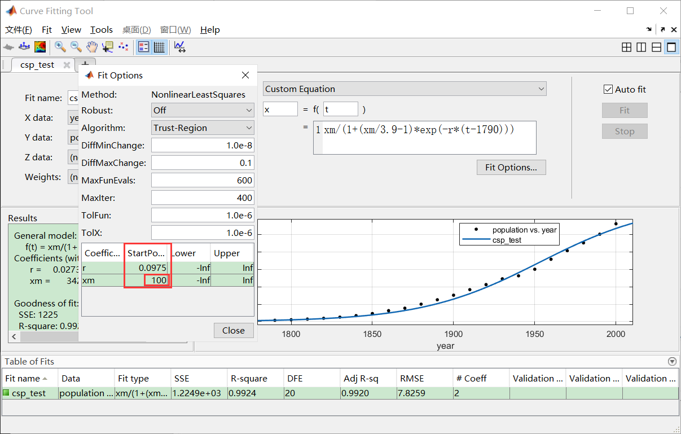This screenshot has height=434, width=681.
Task: Toggle the Legend toolbar button
Action: pos(143,47)
